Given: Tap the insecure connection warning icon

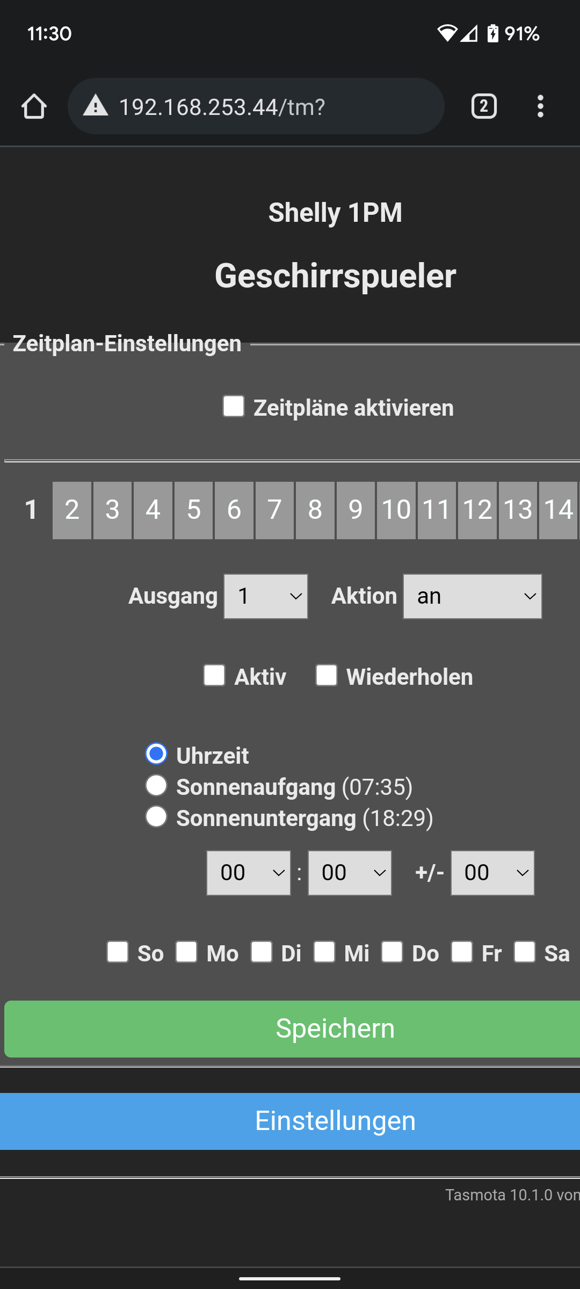Looking at the screenshot, I should click(96, 106).
